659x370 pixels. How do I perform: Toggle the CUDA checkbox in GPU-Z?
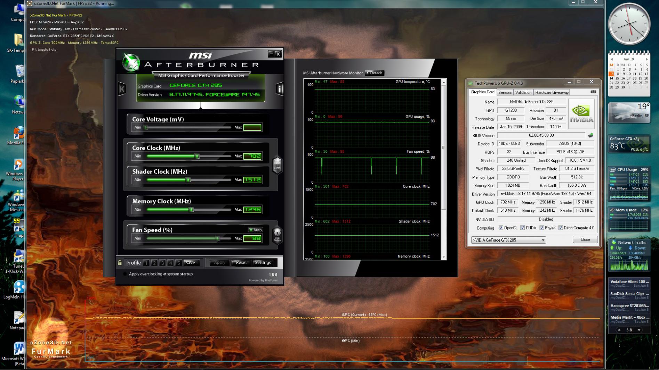point(522,228)
